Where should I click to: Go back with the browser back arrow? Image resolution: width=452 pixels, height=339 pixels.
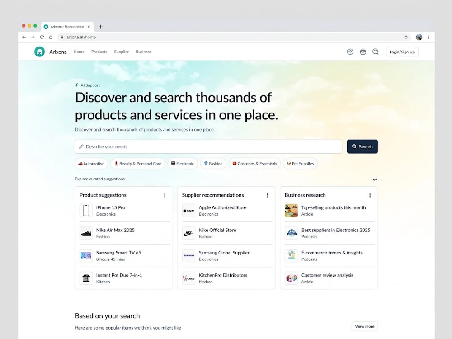pyautogui.click(x=24, y=37)
